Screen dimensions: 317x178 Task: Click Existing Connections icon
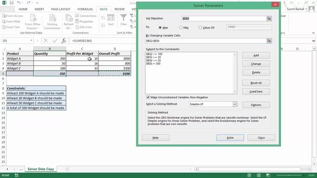(52, 22)
